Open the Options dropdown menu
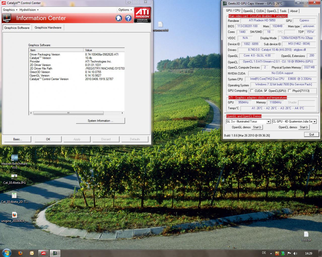This screenshot has height=257, width=322. [x=125, y=10]
